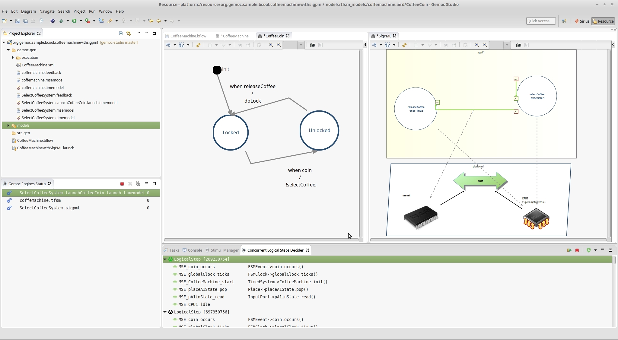The height and width of the screenshot is (340, 618).
Task: Toggle eye icon beside MSE_CoffeeMachine_start
Action: pos(175,282)
